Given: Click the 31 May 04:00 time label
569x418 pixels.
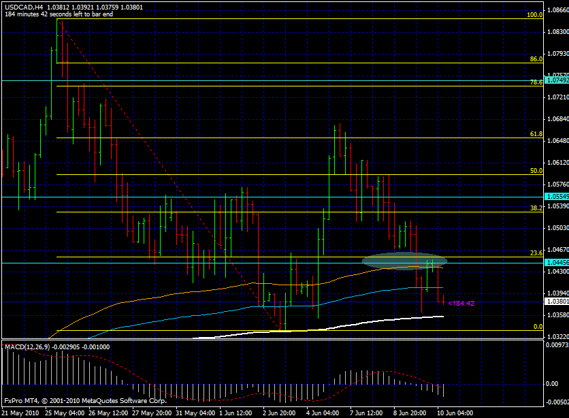Looking at the screenshot, I should (x=195, y=413).
